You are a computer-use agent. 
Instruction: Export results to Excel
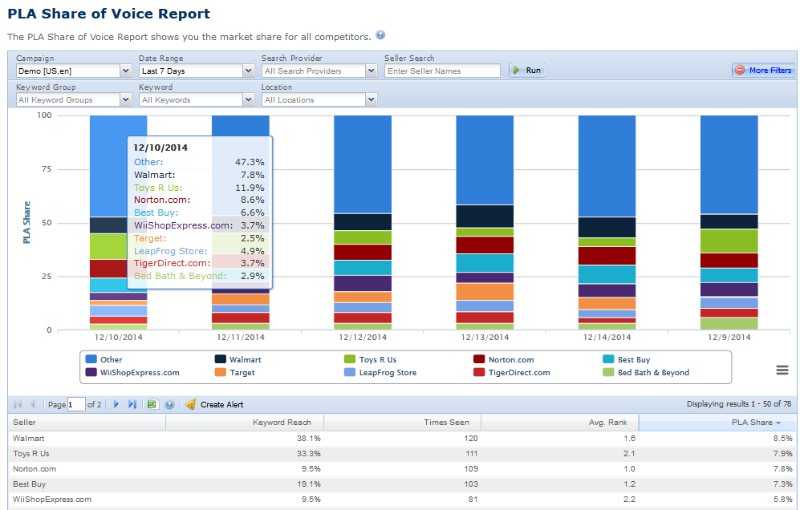(x=152, y=404)
